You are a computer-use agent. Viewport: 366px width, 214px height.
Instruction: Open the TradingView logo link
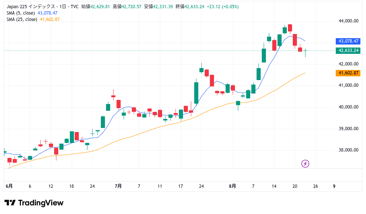pyautogui.click(x=34, y=203)
